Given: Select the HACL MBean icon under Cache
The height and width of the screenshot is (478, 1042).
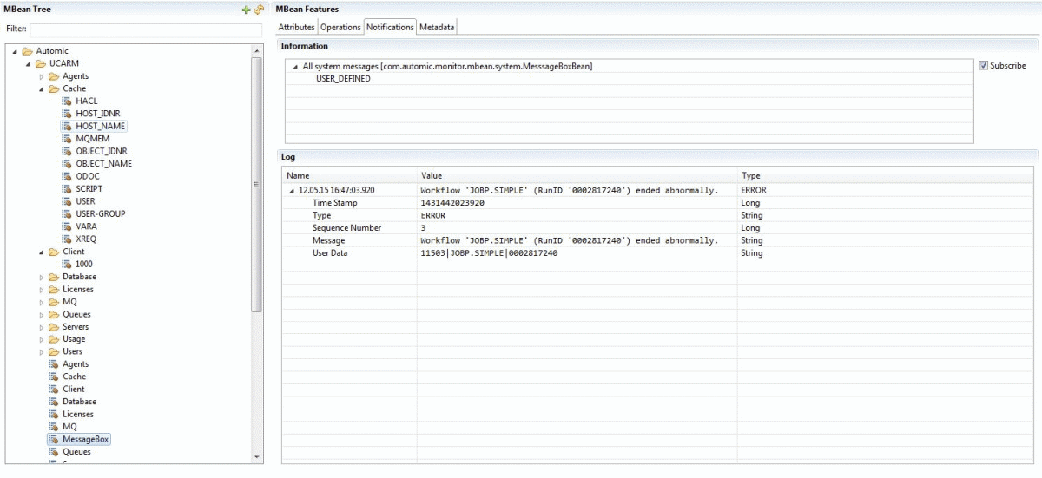Looking at the screenshot, I should (x=67, y=101).
